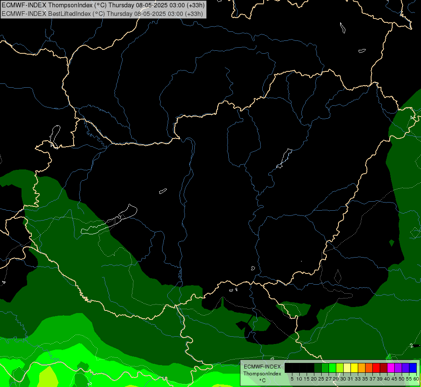Click the dark red 39-40 legend swatch

click(x=384, y=368)
